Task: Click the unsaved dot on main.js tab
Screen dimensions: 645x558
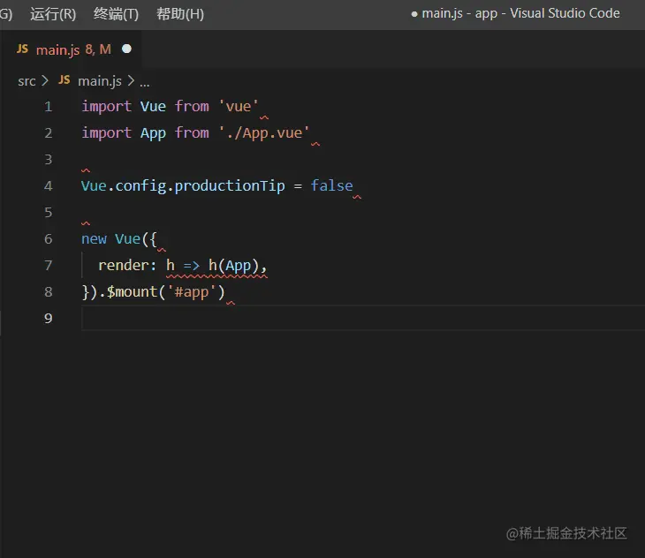Action: click(x=126, y=49)
